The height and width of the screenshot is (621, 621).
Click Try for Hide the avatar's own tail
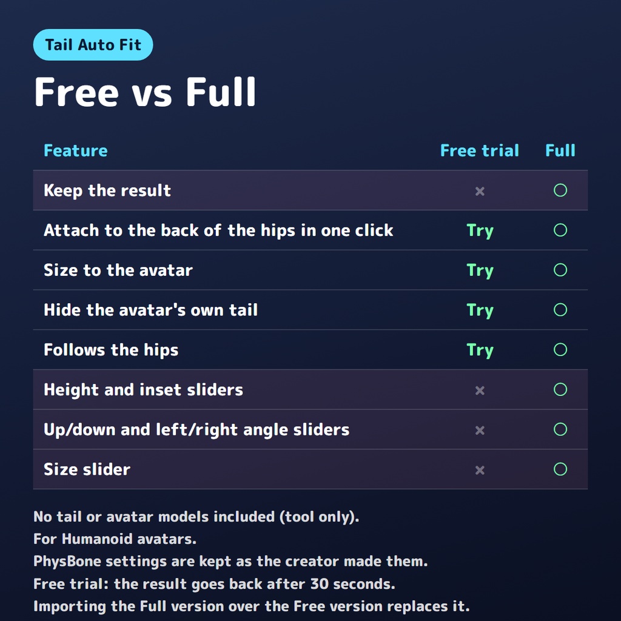click(480, 310)
